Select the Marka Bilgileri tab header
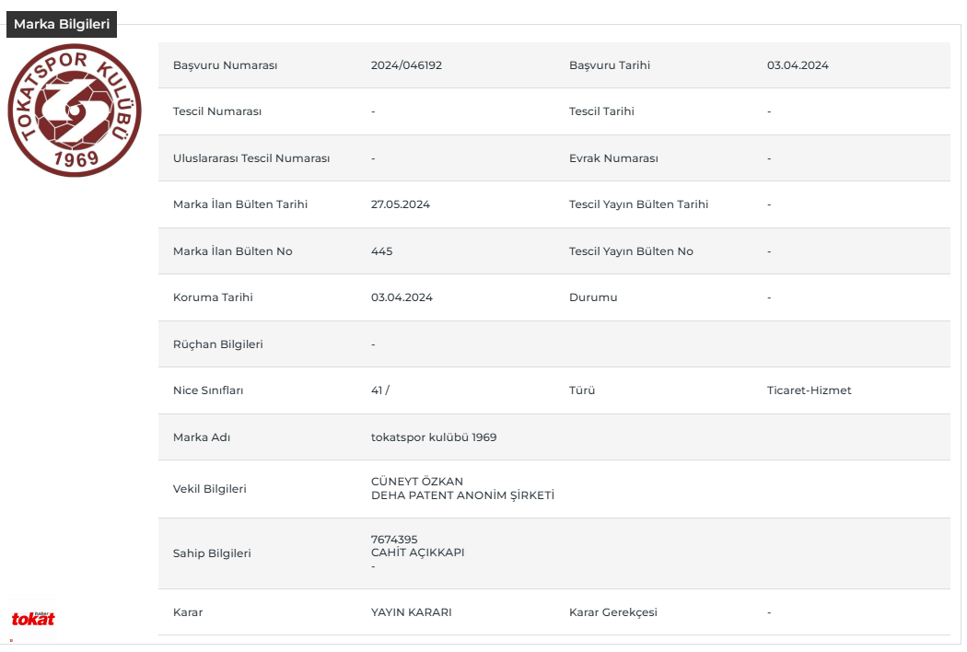Screen dimensions: 967x652 point(62,24)
